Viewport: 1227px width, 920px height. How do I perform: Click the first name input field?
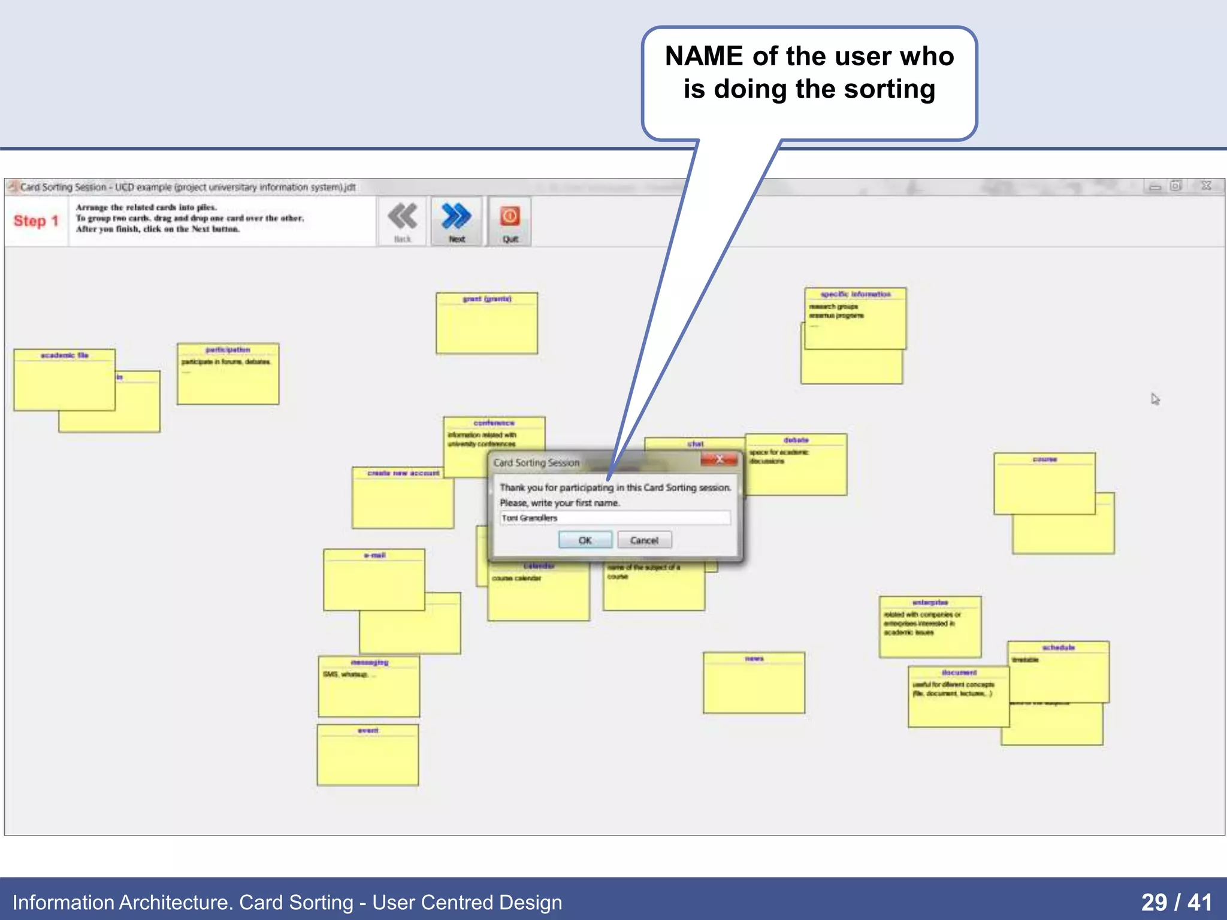[x=615, y=518]
